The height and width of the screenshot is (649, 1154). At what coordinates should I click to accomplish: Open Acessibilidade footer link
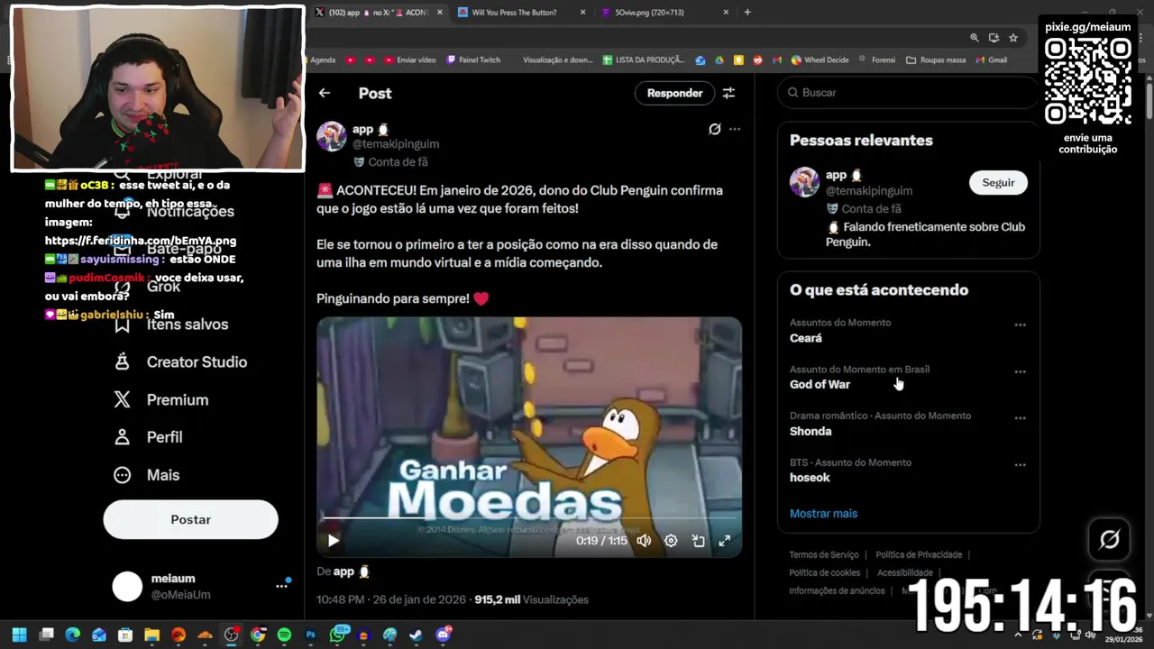(905, 572)
